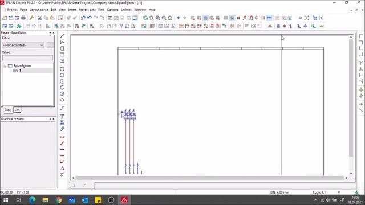Open the Layout space menu

click(x=39, y=10)
